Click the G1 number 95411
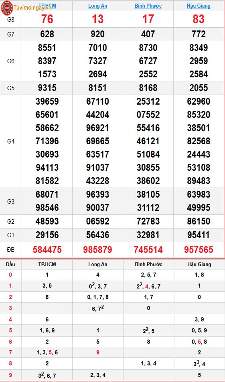This screenshot has height=382, width=225. [199, 235]
